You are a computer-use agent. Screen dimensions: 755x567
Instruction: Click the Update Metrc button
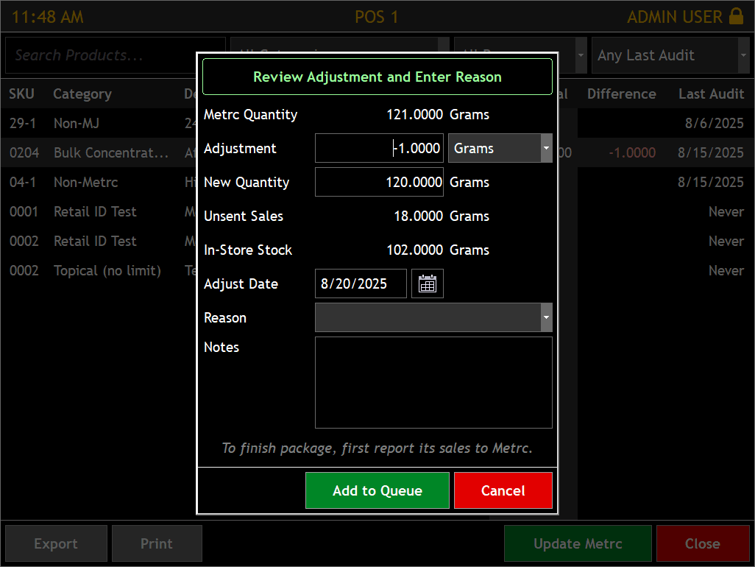click(x=578, y=543)
